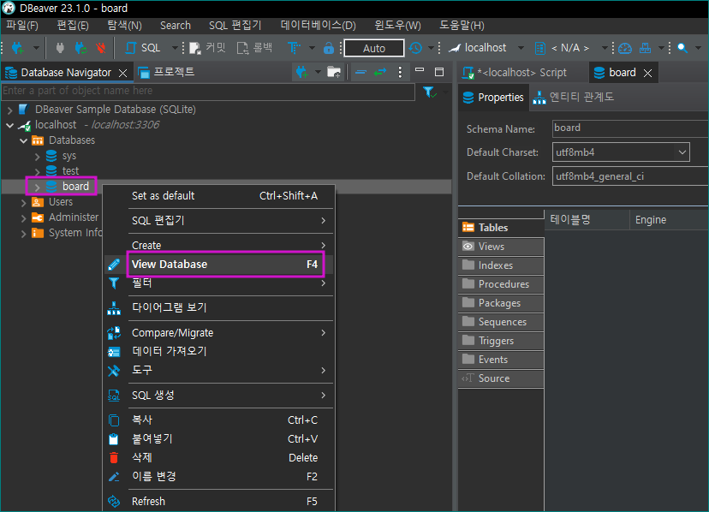Screen dimensions: 709x512
Task: Click the search magnifier icon in toolbar
Action: (682, 48)
